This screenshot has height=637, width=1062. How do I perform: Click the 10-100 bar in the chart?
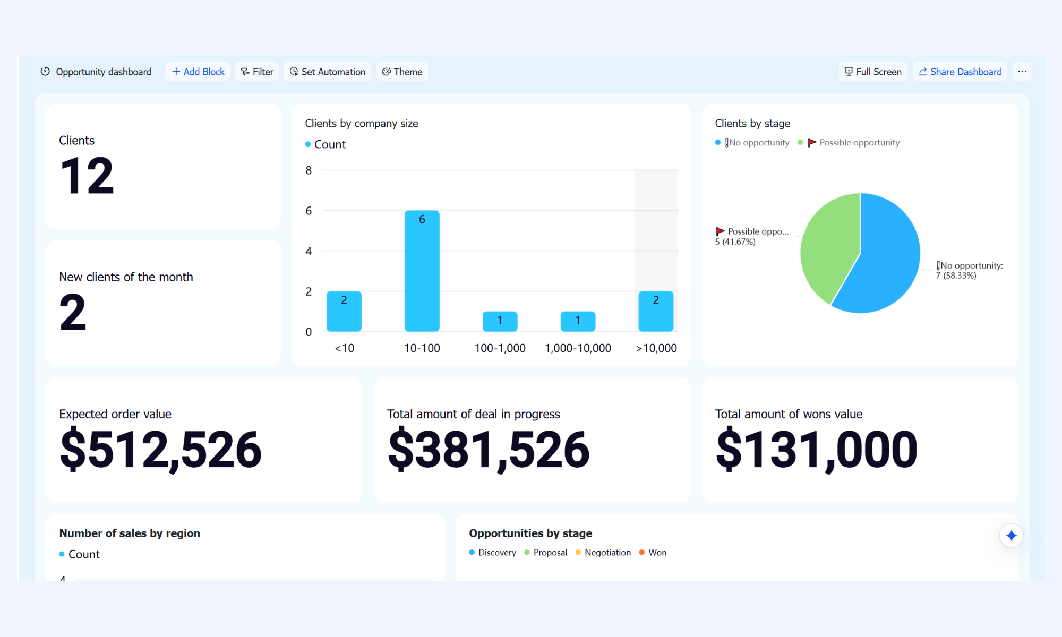422,271
